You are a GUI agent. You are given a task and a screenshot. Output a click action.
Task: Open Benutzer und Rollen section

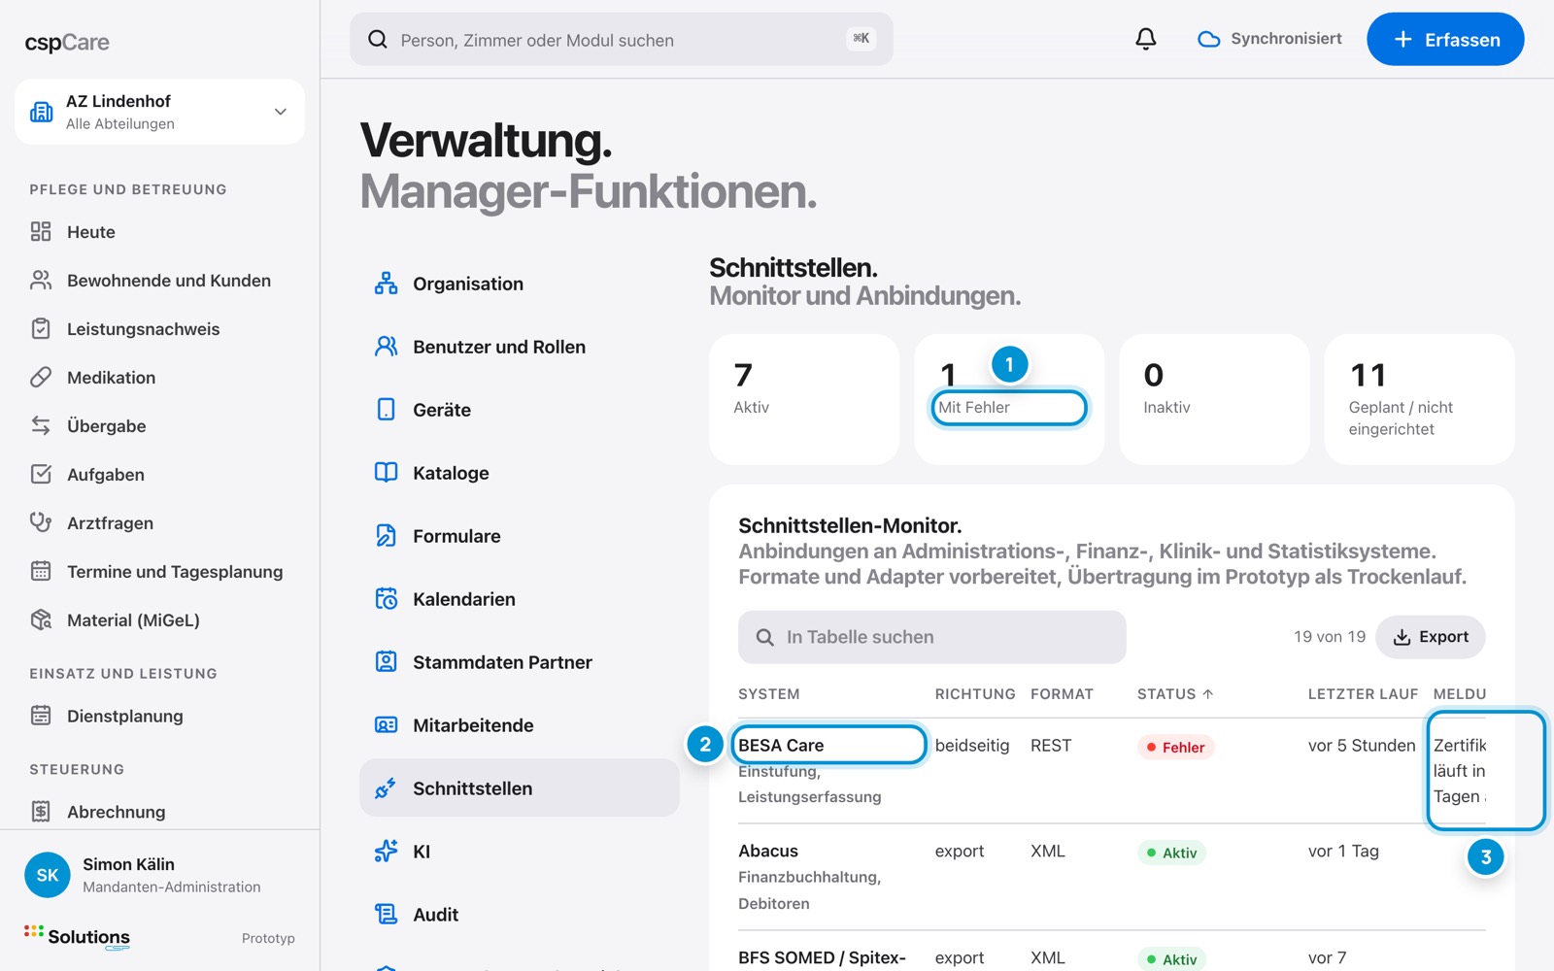(x=520, y=347)
